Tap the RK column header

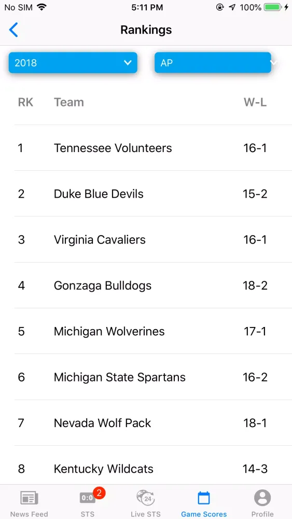tap(25, 102)
